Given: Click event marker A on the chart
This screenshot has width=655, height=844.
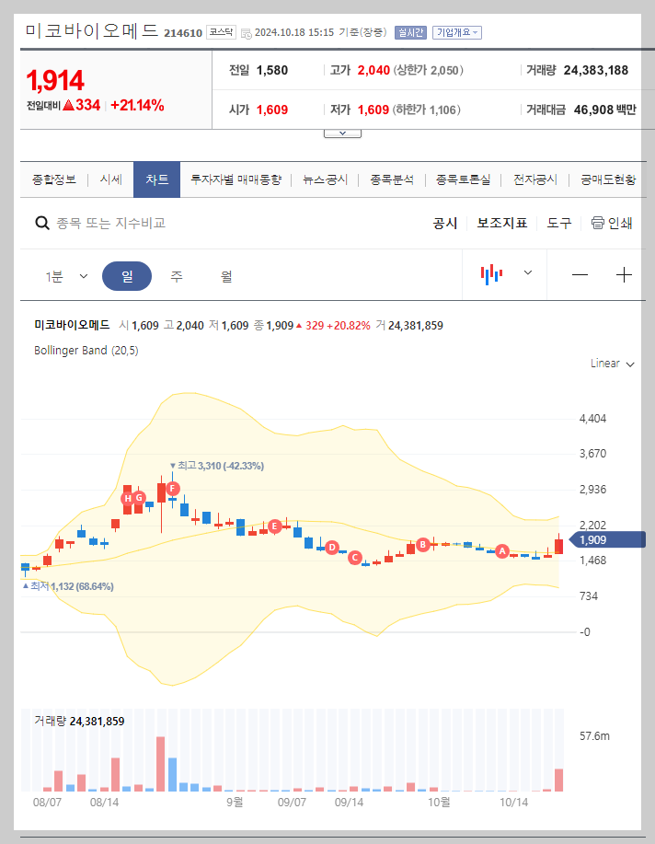Looking at the screenshot, I should coord(502,550).
